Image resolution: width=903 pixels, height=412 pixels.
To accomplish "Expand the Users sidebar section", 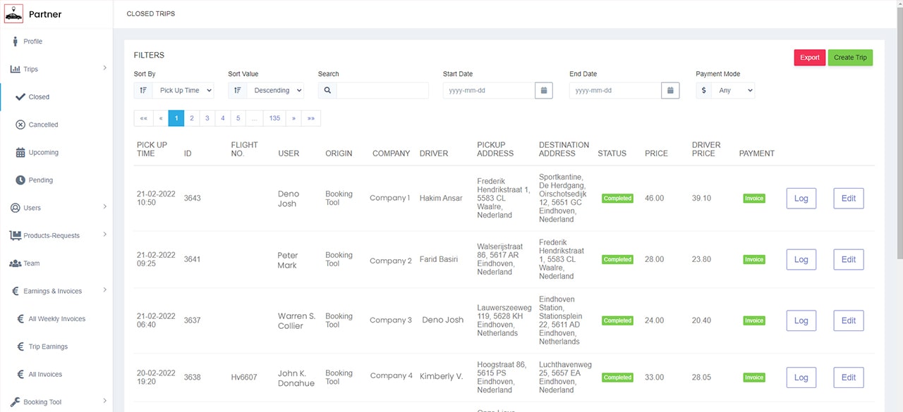I will (56, 208).
